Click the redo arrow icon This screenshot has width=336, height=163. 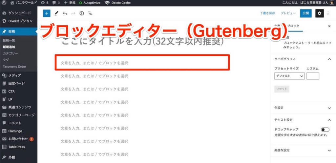[x=73, y=13]
